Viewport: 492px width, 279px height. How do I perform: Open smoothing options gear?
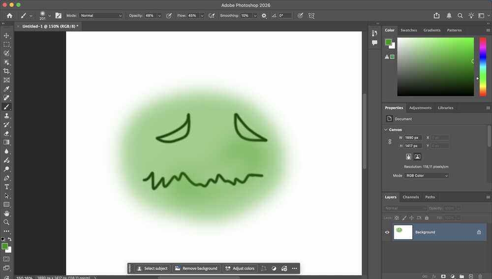(x=264, y=15)
